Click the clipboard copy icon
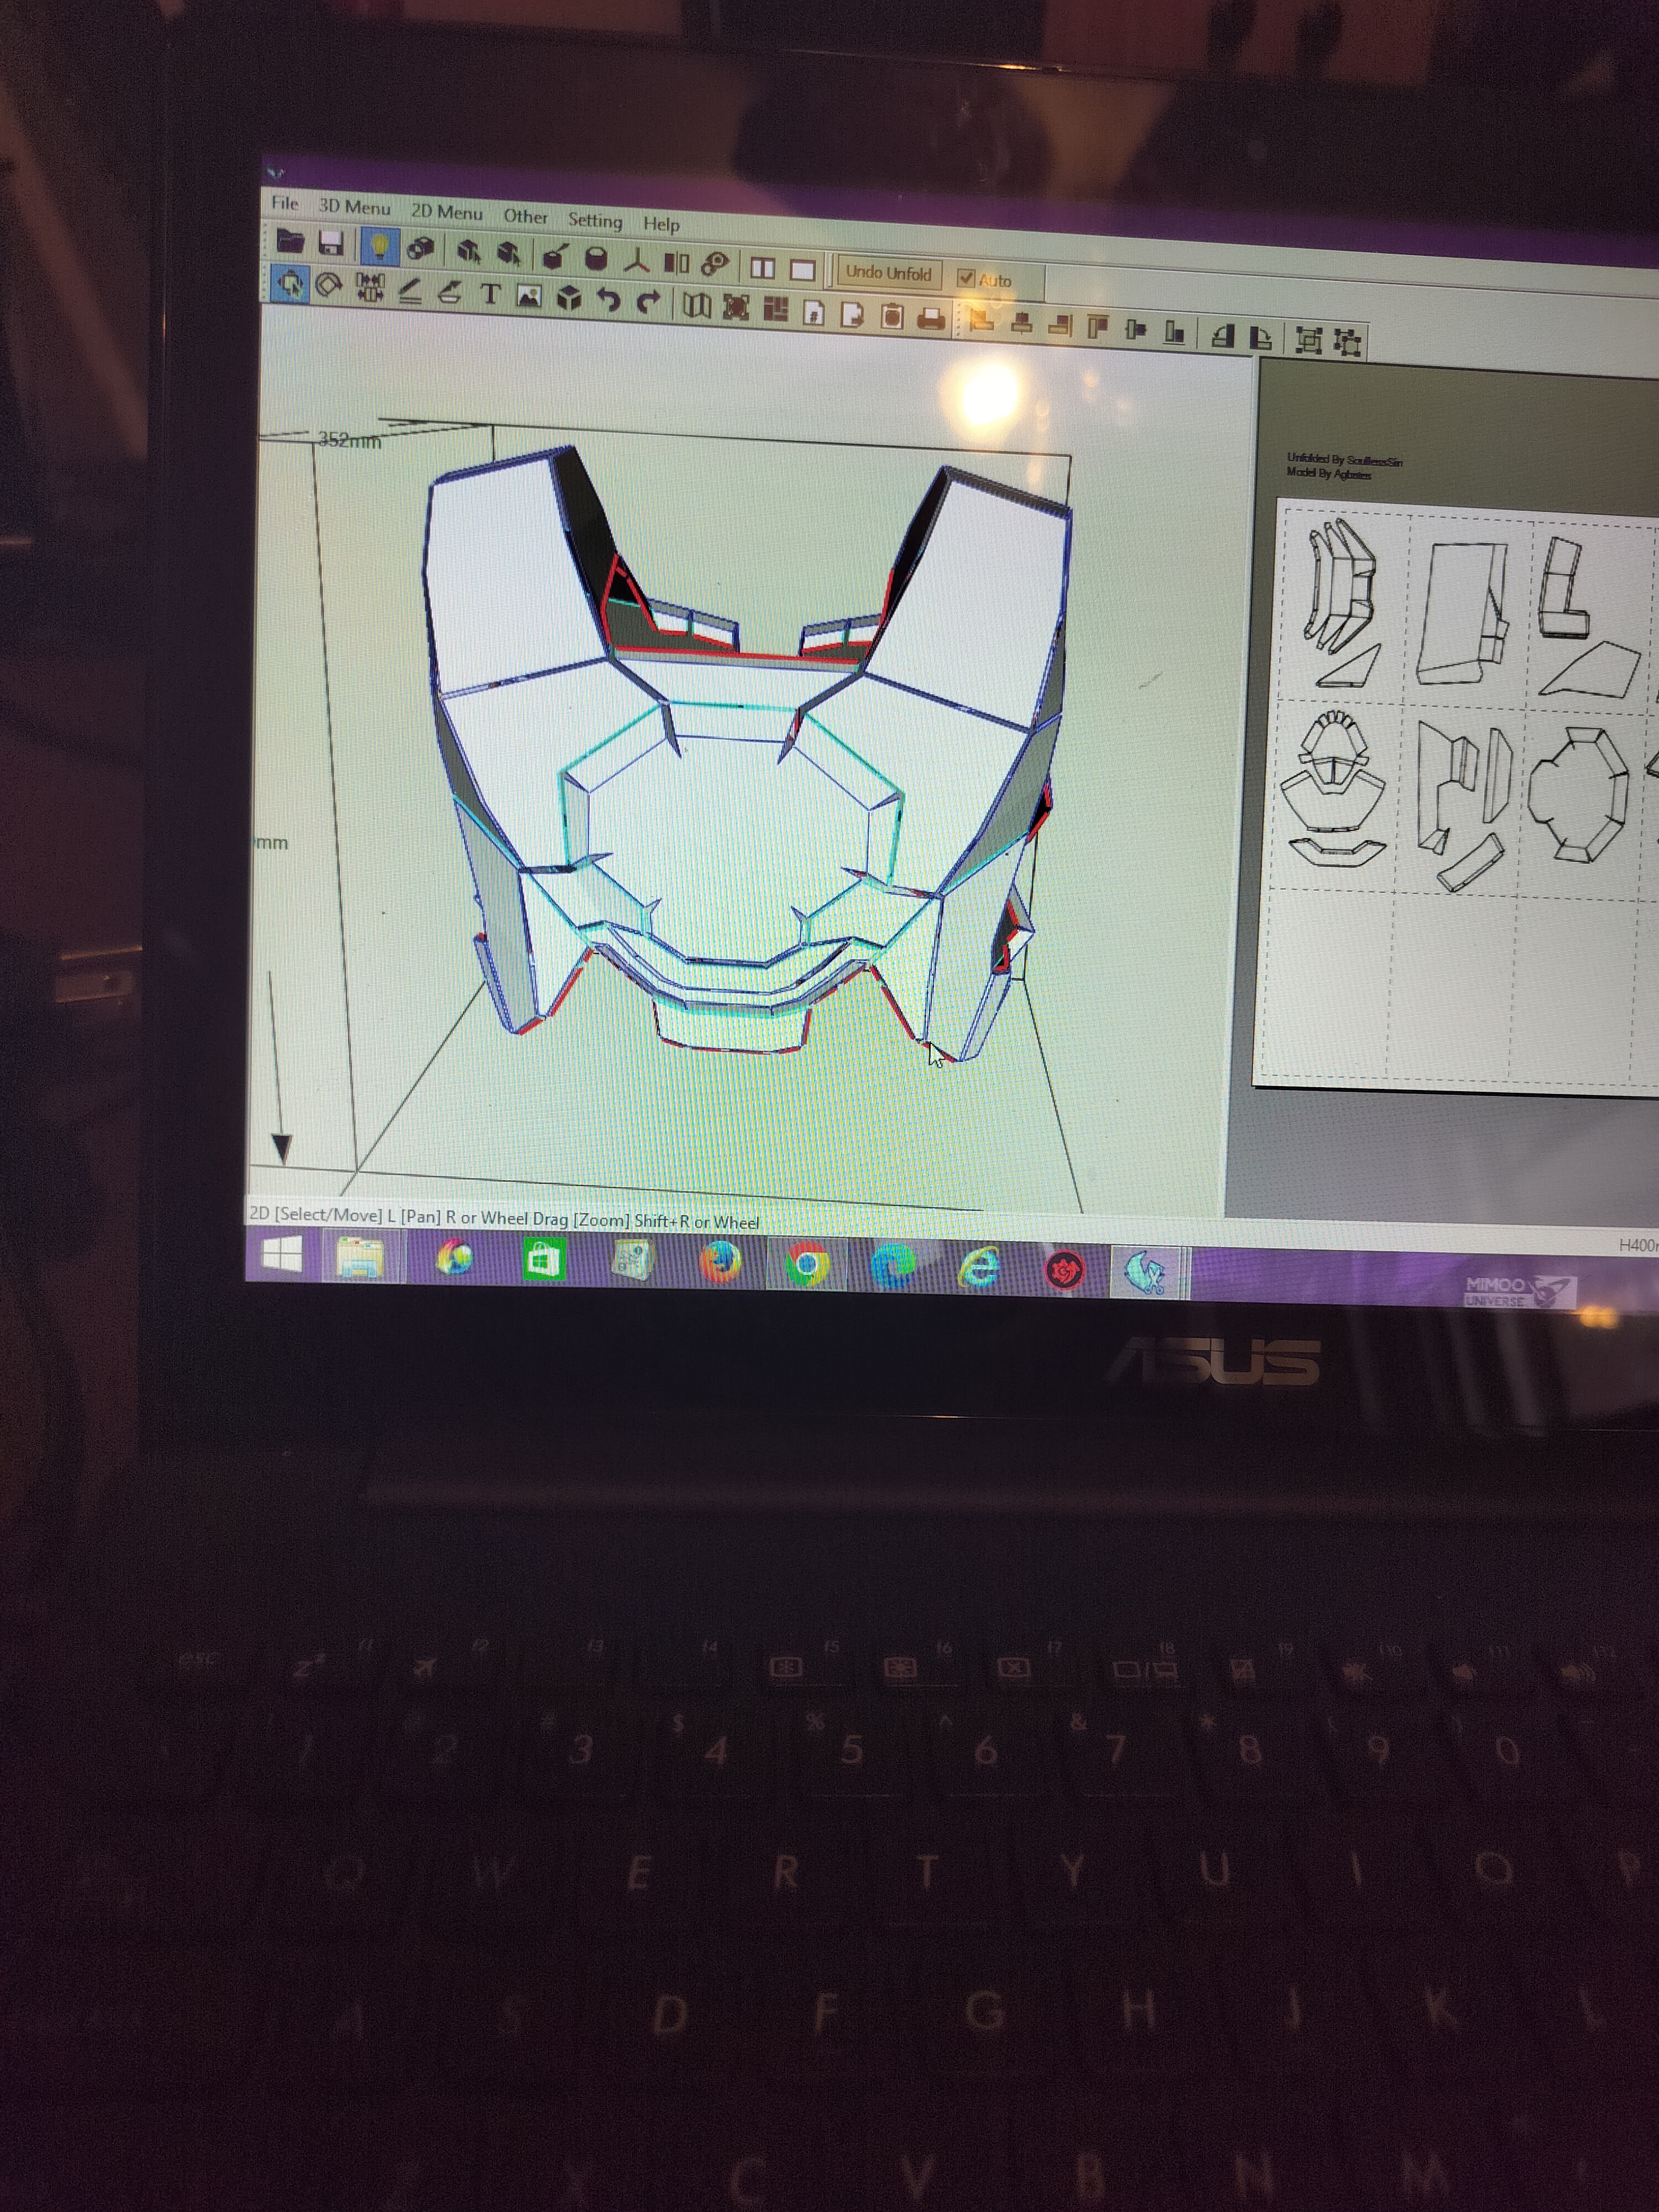 pyautogui.click(x=893, y=317)
